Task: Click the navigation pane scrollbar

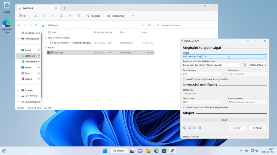Action: point(42,65)
